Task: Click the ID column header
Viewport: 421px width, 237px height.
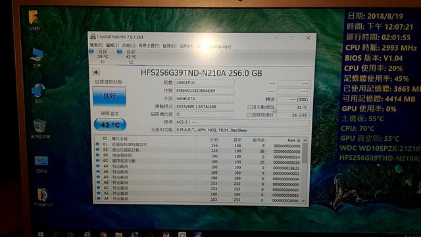Action: pos(105,138)
